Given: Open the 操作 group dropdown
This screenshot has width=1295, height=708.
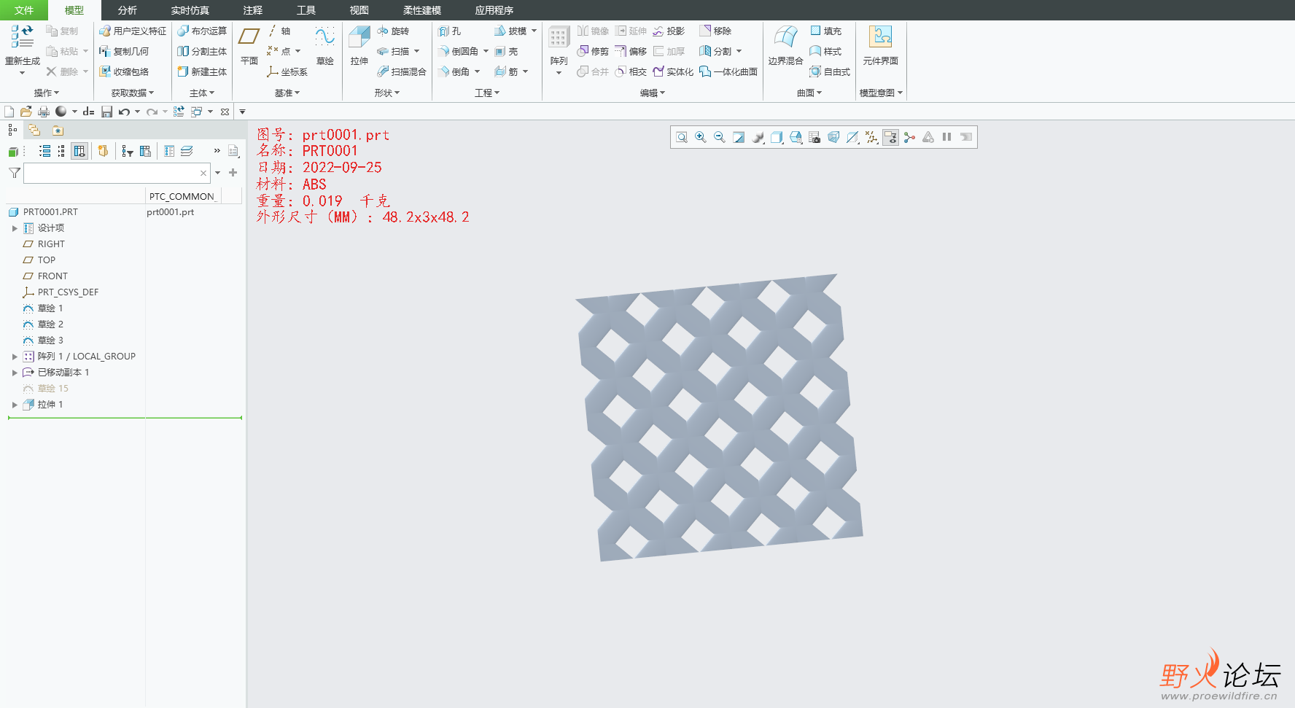Looking at the screenshot, I should click(47, 93).
